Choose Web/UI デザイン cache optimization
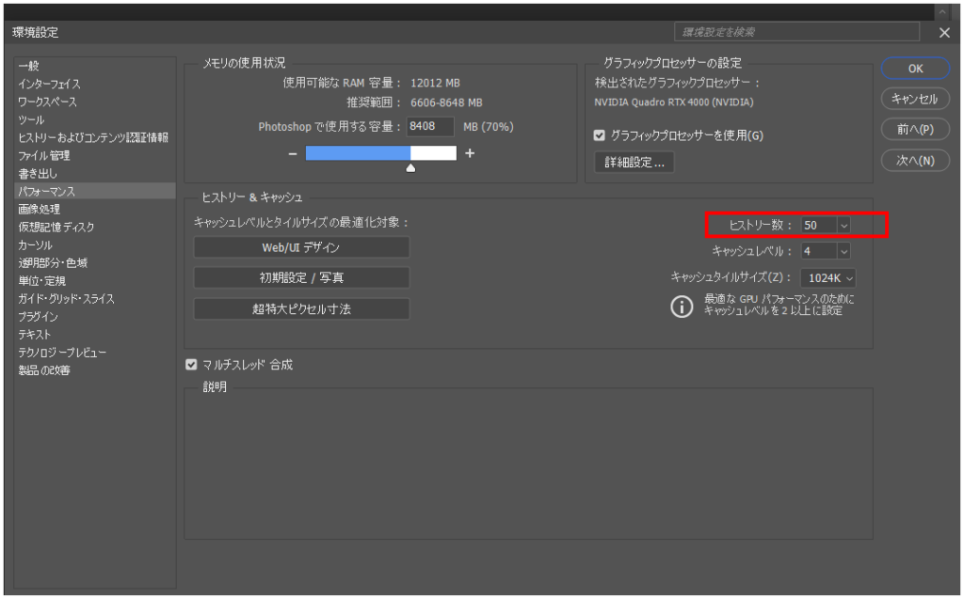 pyautogui.click(x=301, y=247)
